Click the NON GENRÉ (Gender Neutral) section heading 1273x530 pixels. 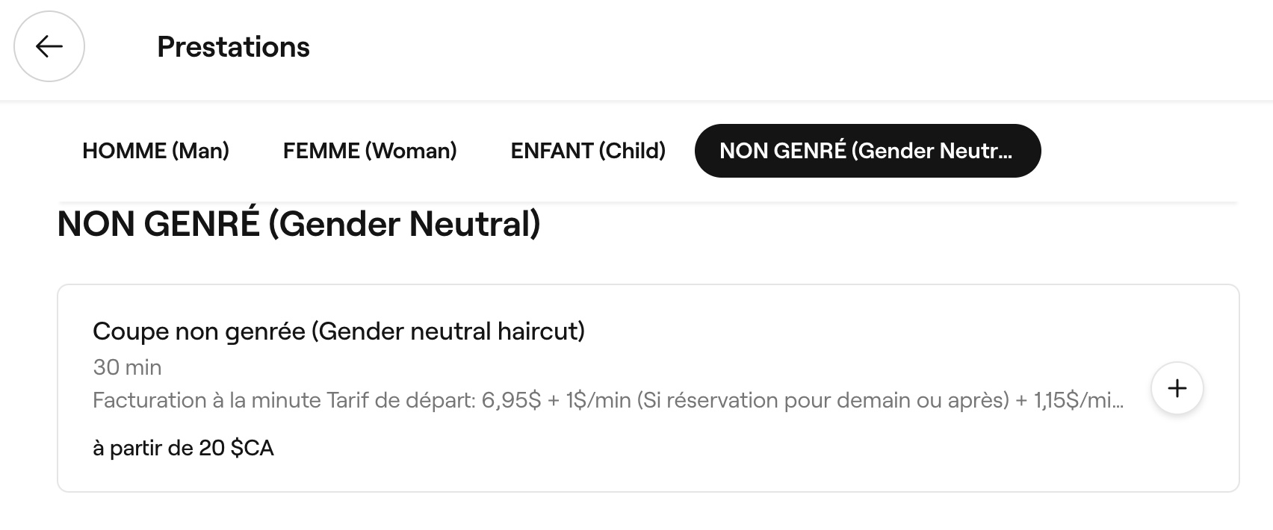coord(298,224)
